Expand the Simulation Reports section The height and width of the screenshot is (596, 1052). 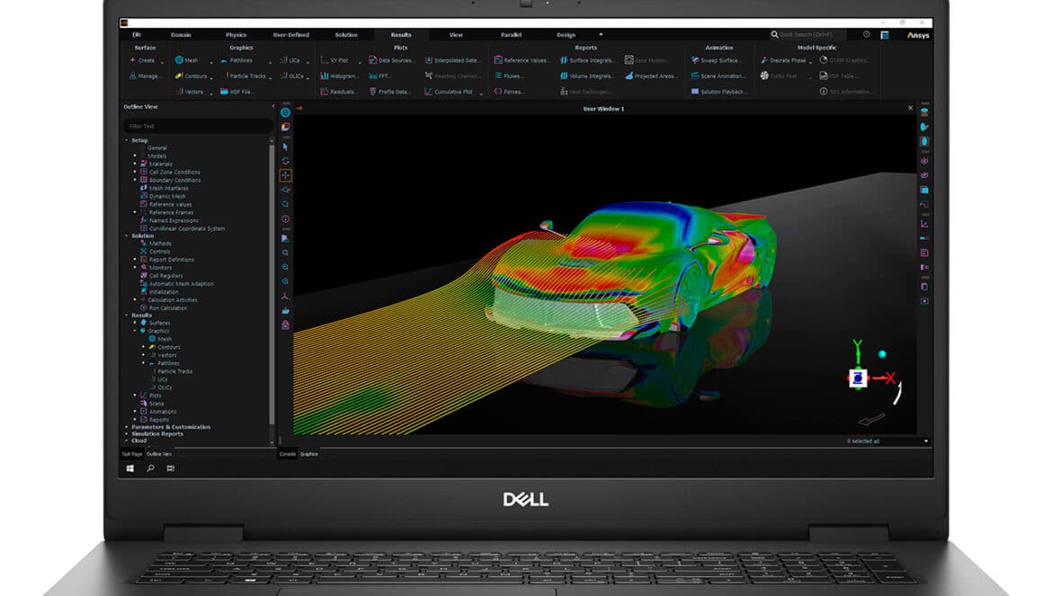point(126,434)
